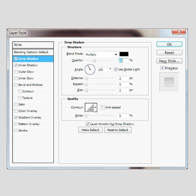The height and width of the screenshot is (196, 196).
Task: Click the Make Default button
Action: click(x=90, y=130)
